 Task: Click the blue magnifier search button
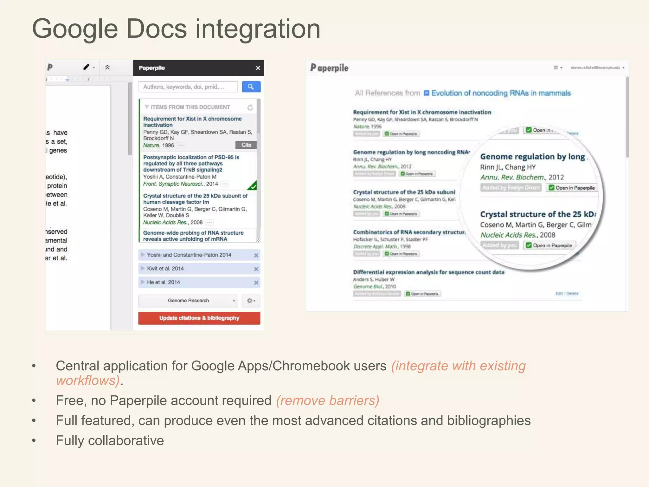(251, 87)
